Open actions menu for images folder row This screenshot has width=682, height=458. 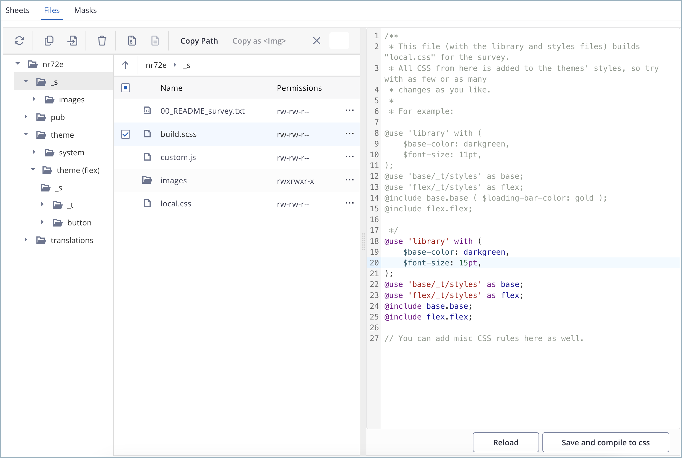tap(350, 180)
